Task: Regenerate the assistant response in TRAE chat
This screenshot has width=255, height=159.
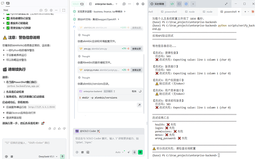Action: pyautogui.click(x=54, y=129)
